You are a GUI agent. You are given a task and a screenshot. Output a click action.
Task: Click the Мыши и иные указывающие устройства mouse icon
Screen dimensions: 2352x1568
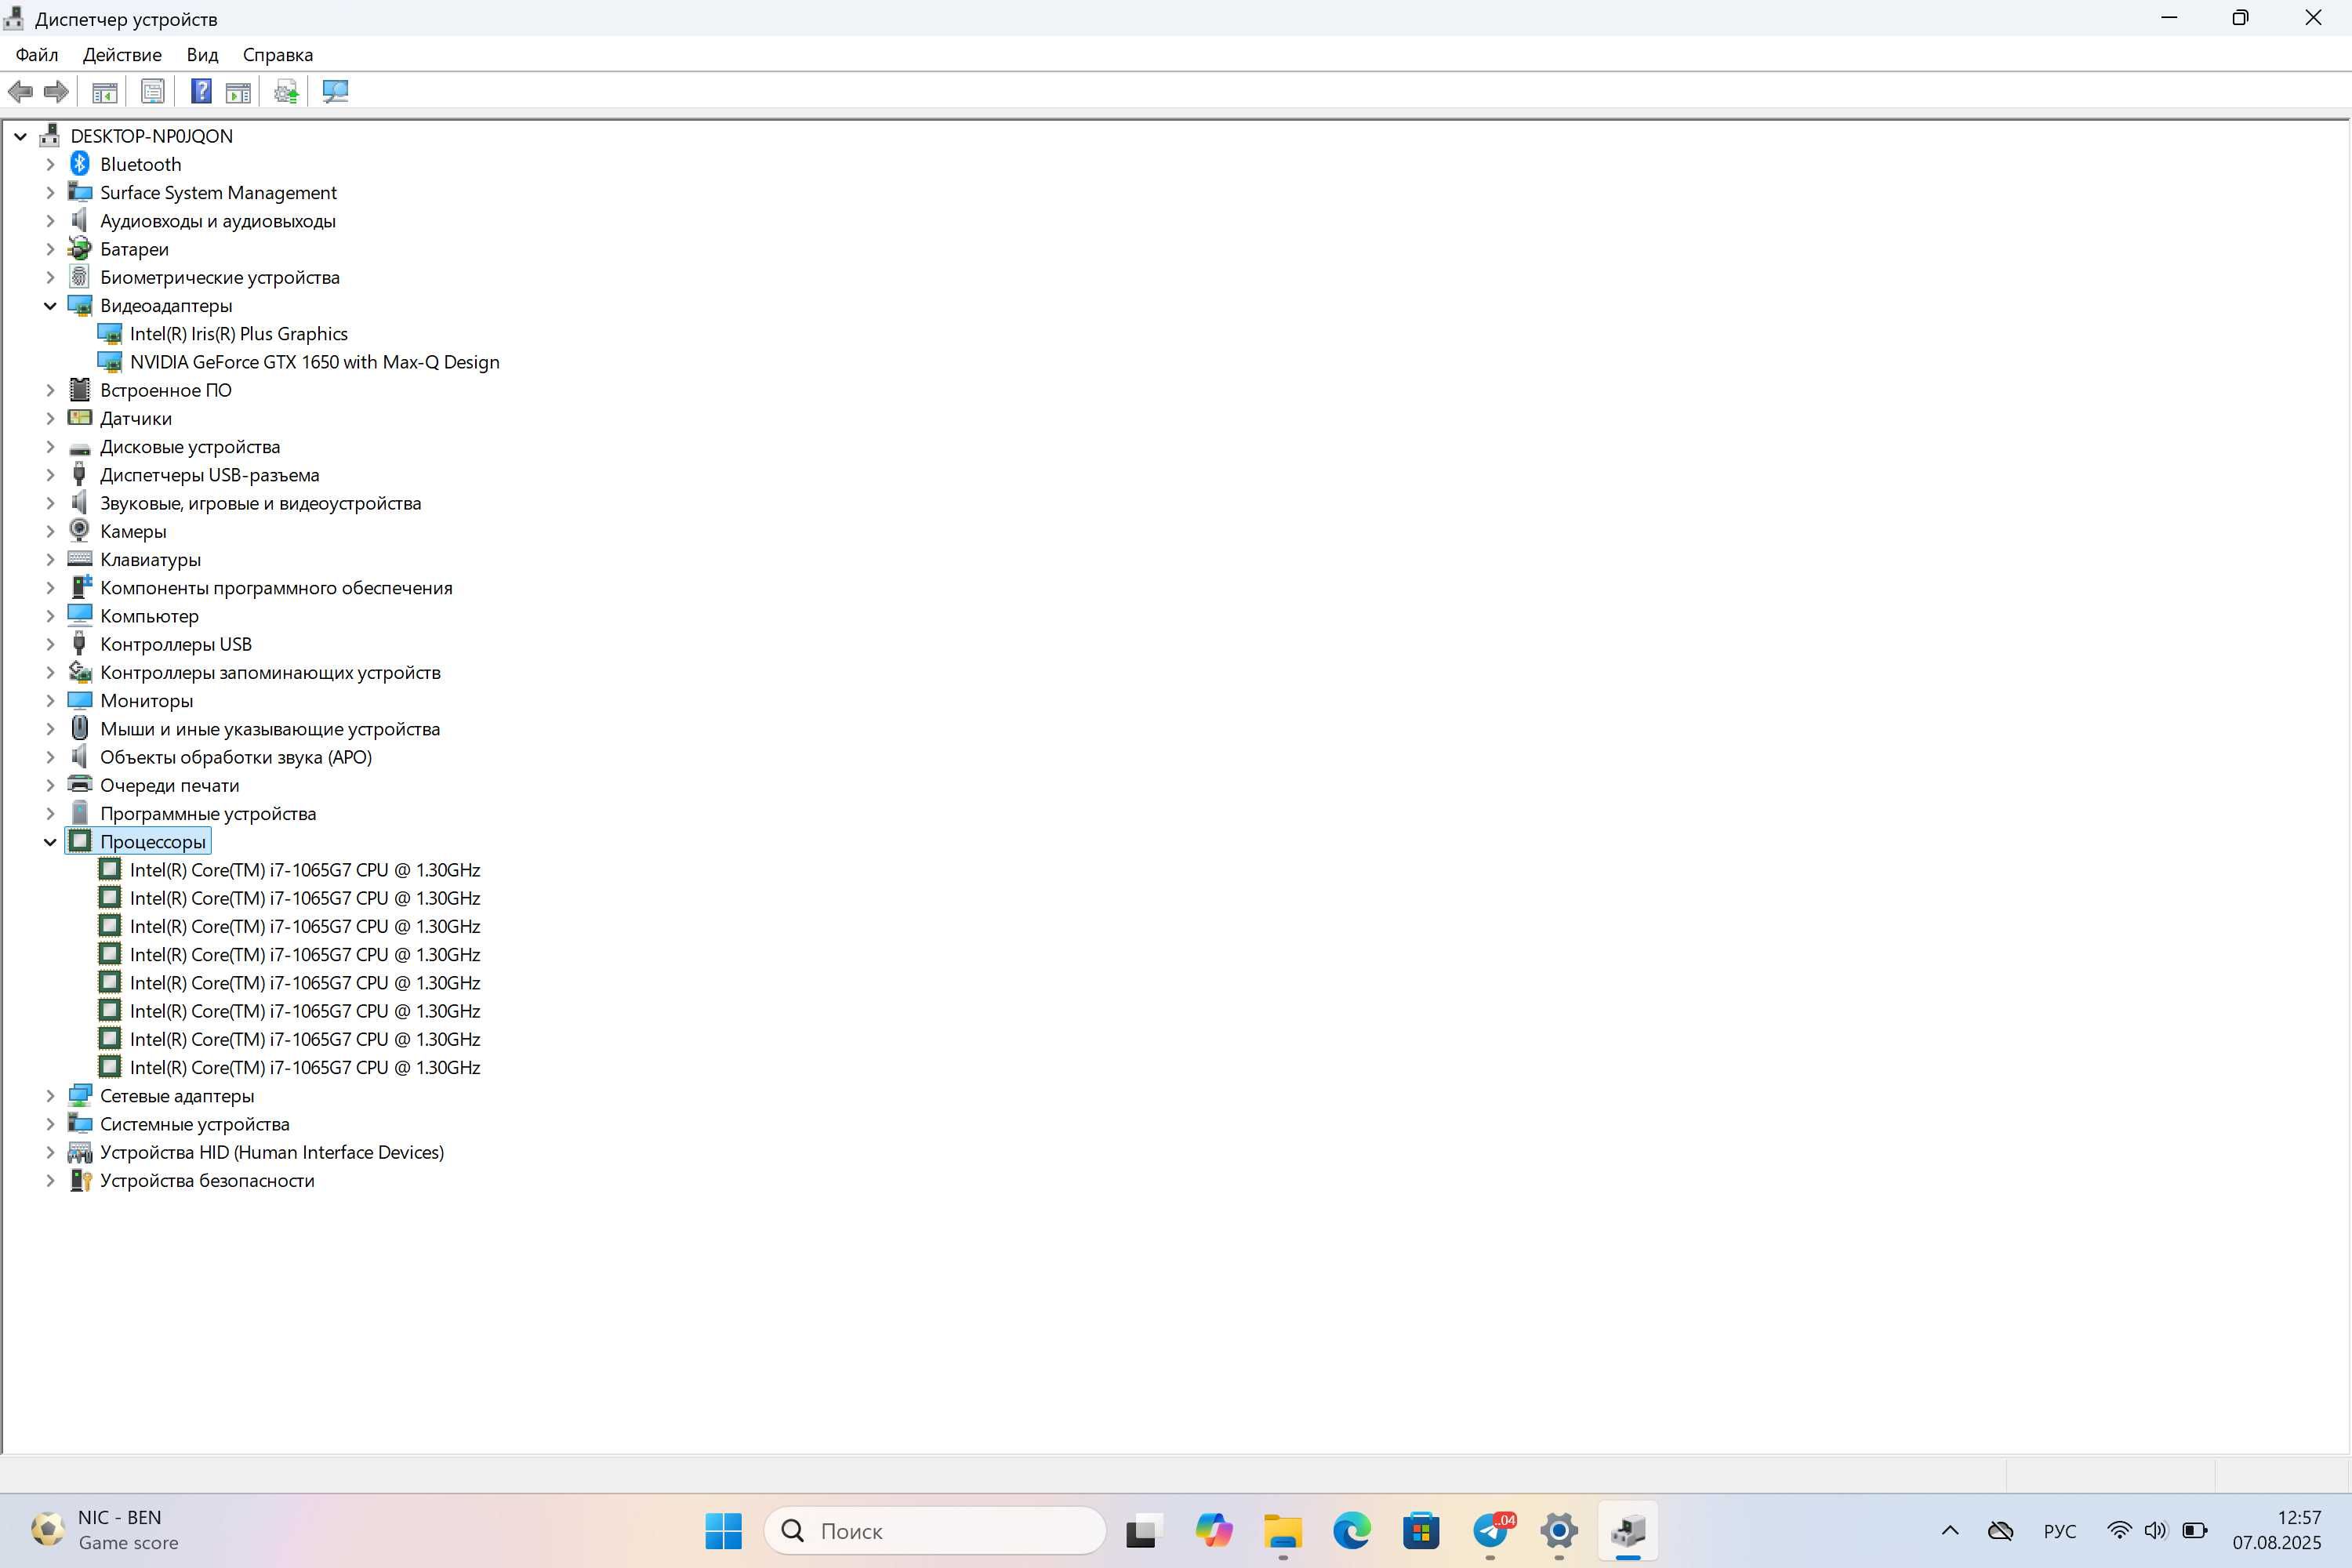click(80, 728)
